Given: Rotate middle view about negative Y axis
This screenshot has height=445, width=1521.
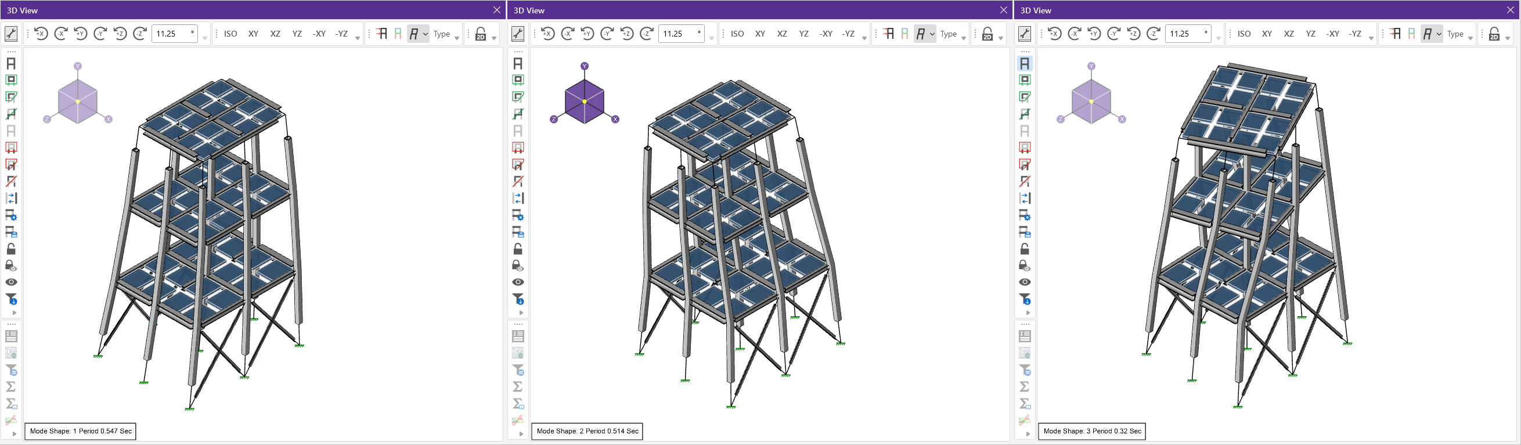Looking at the screenshot, I should point(607,34).
